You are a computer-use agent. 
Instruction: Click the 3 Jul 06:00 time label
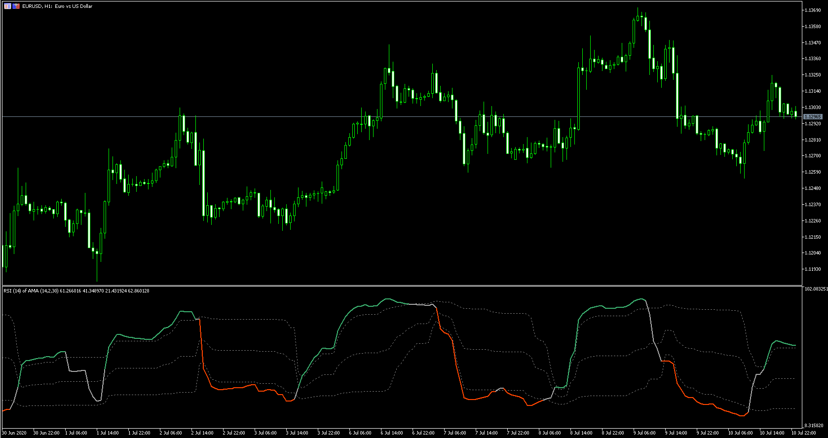click(x=265, y=433)
